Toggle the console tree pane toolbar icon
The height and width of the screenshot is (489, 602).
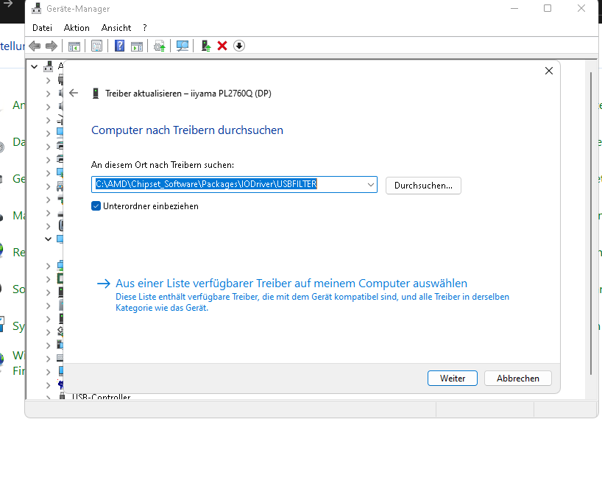click(x=74, y=46)
